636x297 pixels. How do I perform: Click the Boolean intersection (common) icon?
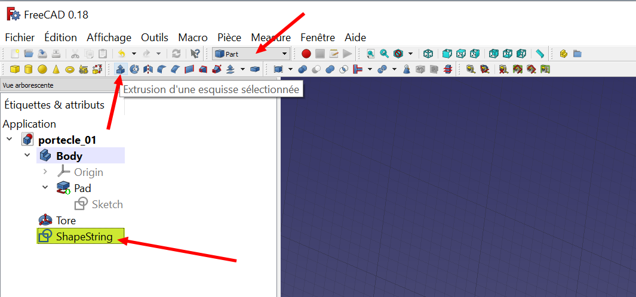click(x=343, y=69)
